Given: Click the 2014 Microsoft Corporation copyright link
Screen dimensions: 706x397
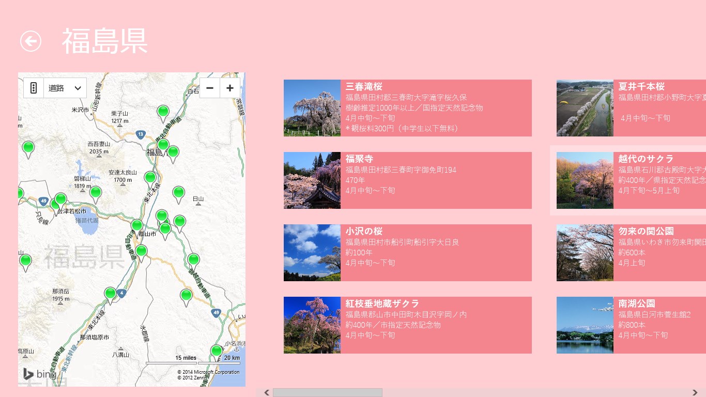Looking at the screenshot, I should point(209,372).
